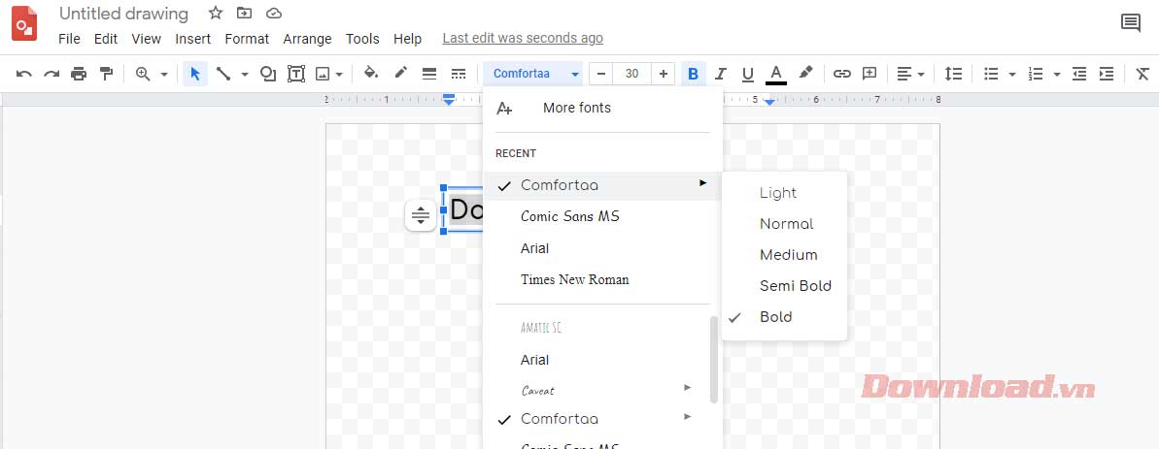1159x449 pixels.
Task: Open the File menu
Action: (x=70, y=39)
